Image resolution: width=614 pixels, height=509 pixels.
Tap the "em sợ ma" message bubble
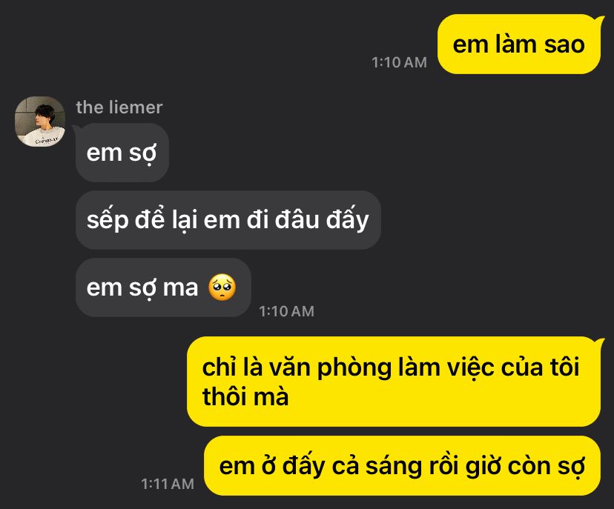click(x=163, y=287)
